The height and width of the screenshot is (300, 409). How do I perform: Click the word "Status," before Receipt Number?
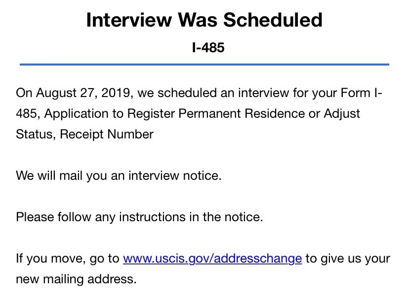pyautogui.click(x=36, y=134)
